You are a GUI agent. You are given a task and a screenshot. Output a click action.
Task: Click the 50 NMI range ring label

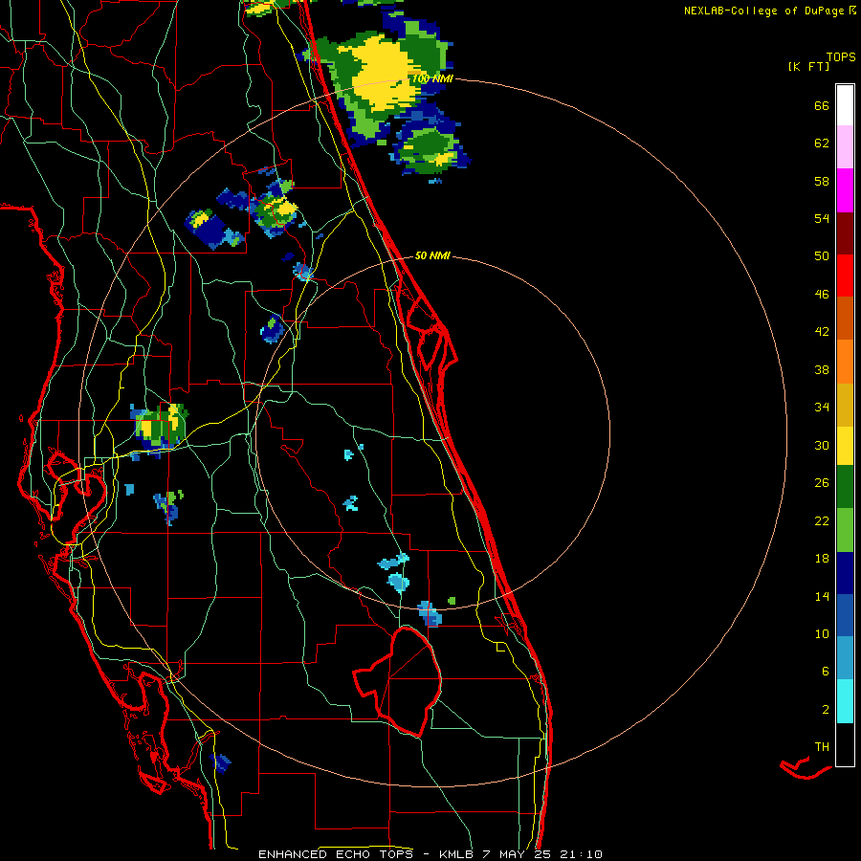pyautogui.click(x=432, y=255)
